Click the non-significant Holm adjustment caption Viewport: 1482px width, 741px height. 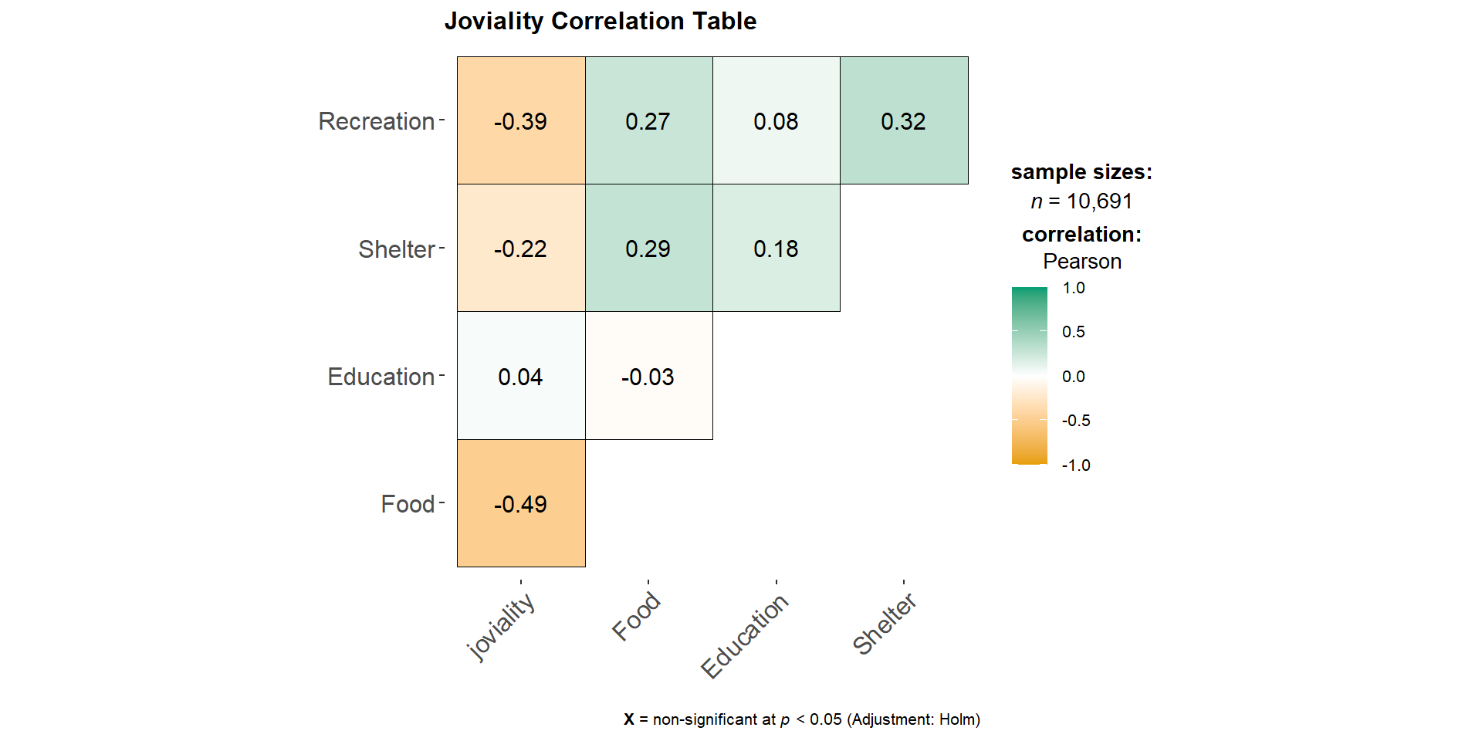pos(802,719)
